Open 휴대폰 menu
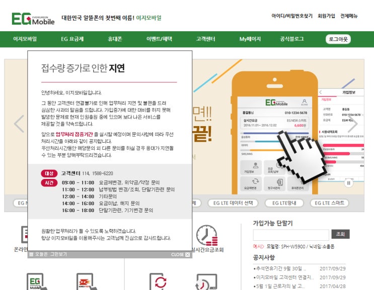Screen dimensions: 374x290 tap(115, 39)
